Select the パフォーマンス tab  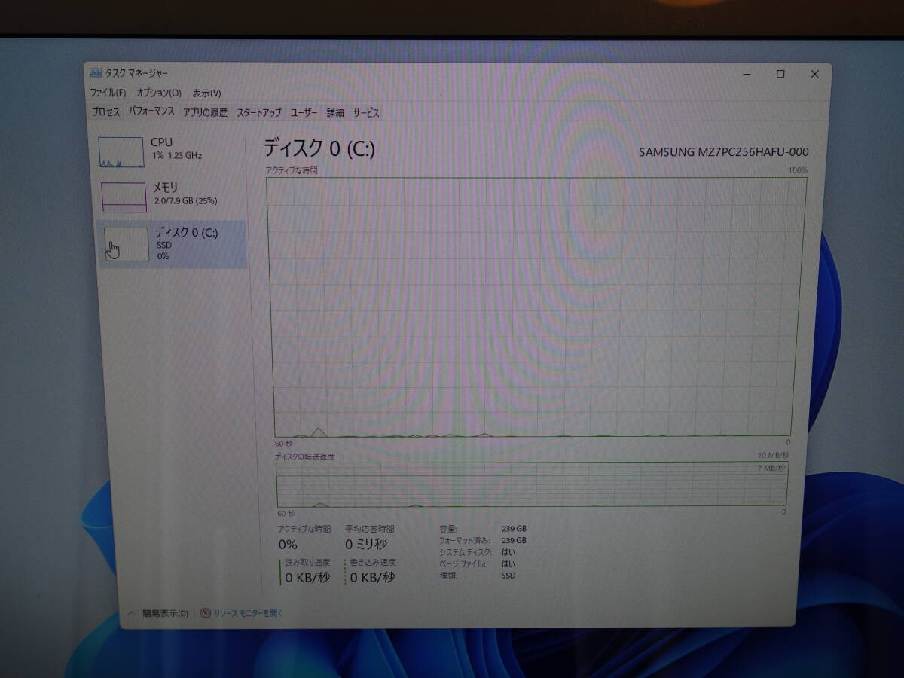click(151, 111)
